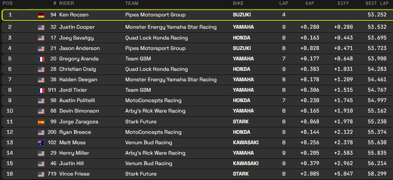This screenshot has width=393, height=180.
Task: Click the German flag beside Ken Roczen
Action: [41, 15]
